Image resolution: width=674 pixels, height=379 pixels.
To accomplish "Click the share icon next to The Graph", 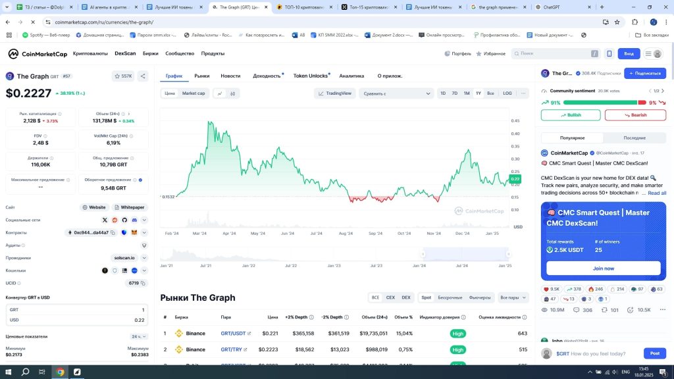I will [143, 76].
